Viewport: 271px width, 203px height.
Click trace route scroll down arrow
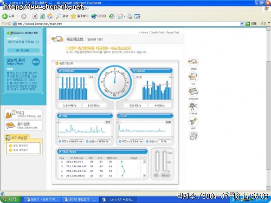[144, 175]
